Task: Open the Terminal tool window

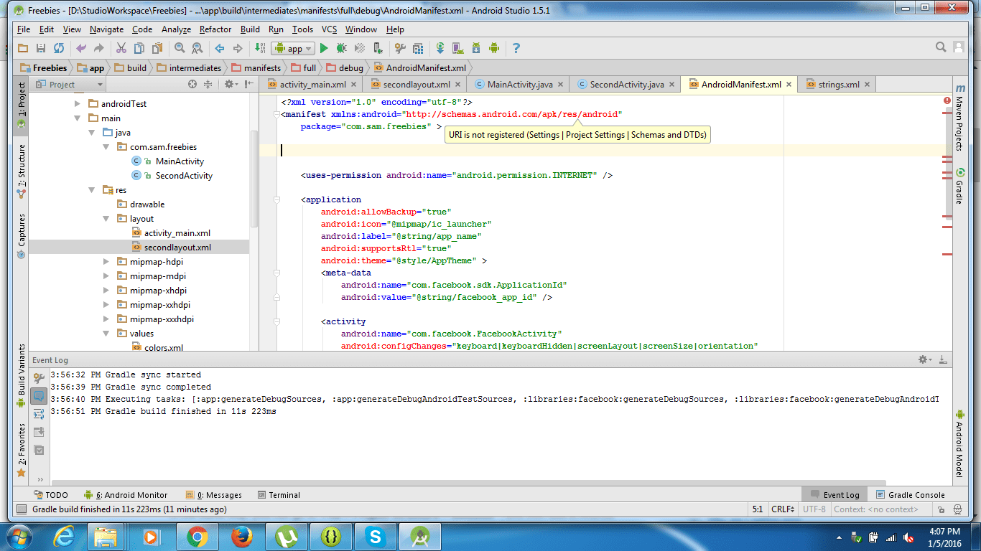Action: (279, 494)
